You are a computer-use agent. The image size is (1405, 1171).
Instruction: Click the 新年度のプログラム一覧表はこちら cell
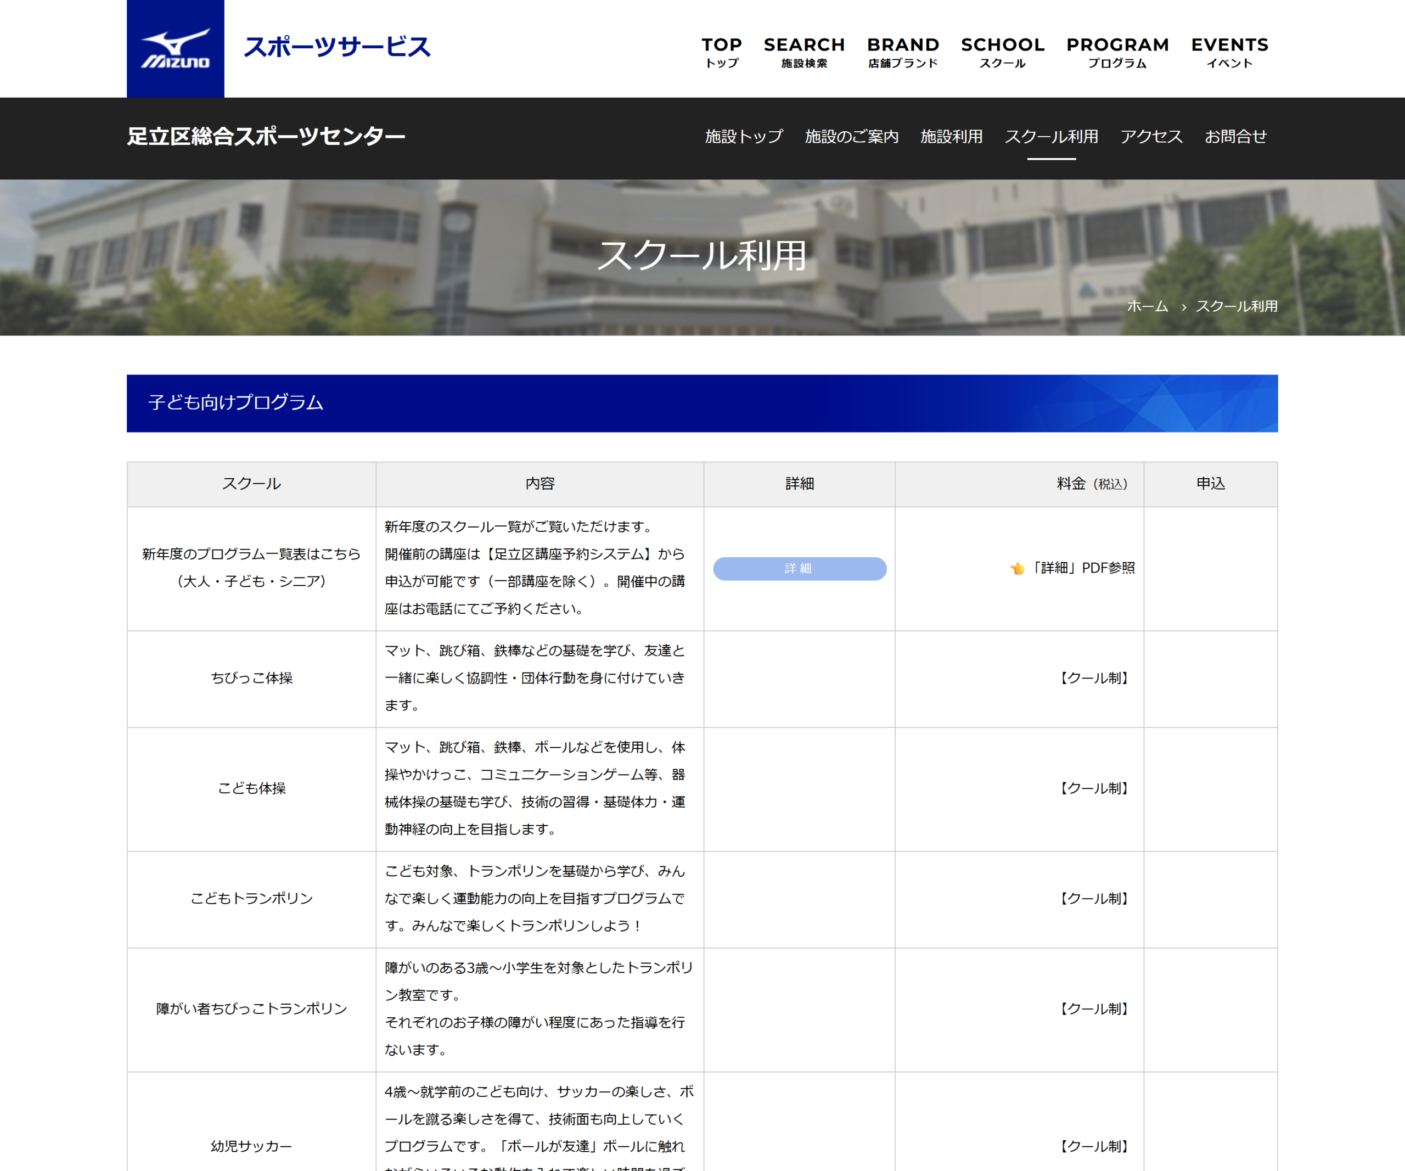(251, 568)
